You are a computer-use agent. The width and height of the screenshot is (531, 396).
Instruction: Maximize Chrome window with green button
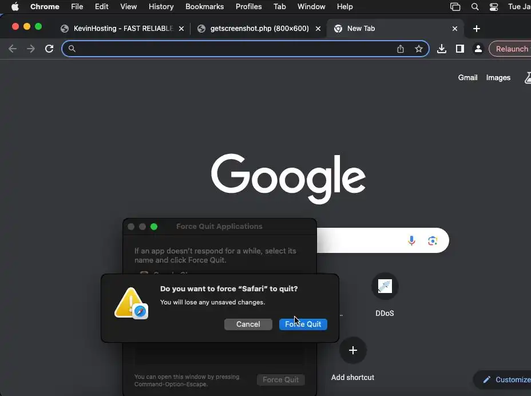point(38,26)
